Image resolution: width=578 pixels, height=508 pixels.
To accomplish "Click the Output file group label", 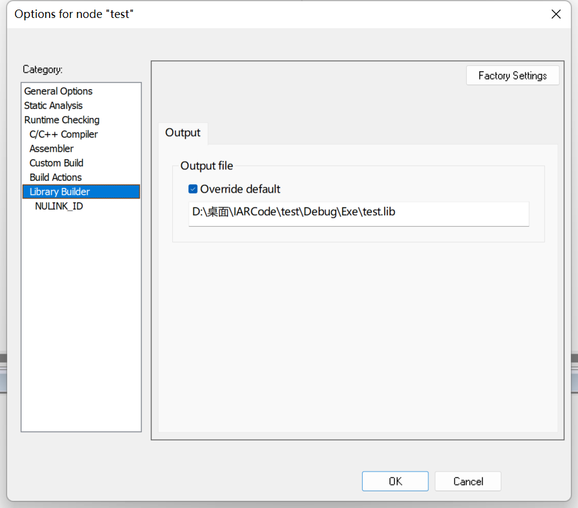I will pos(207,166).
